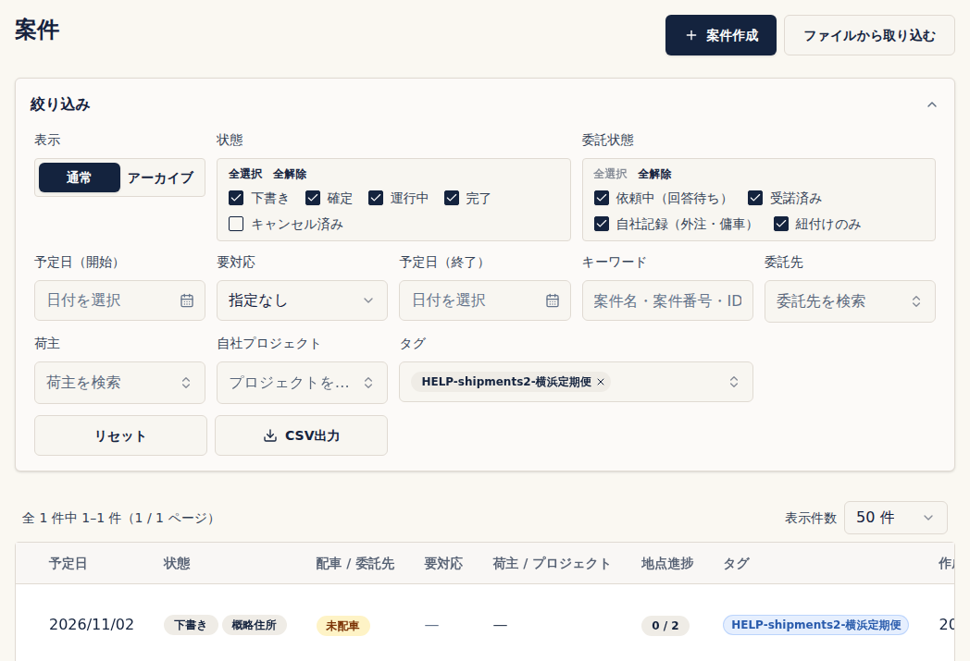
Task: Click the 全 1 件中 1–1 件 pagination text
Action: click(118, 518)
